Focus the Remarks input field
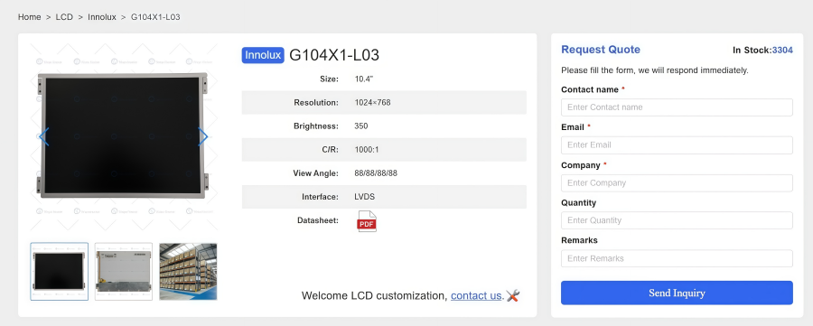 (677, 258)
